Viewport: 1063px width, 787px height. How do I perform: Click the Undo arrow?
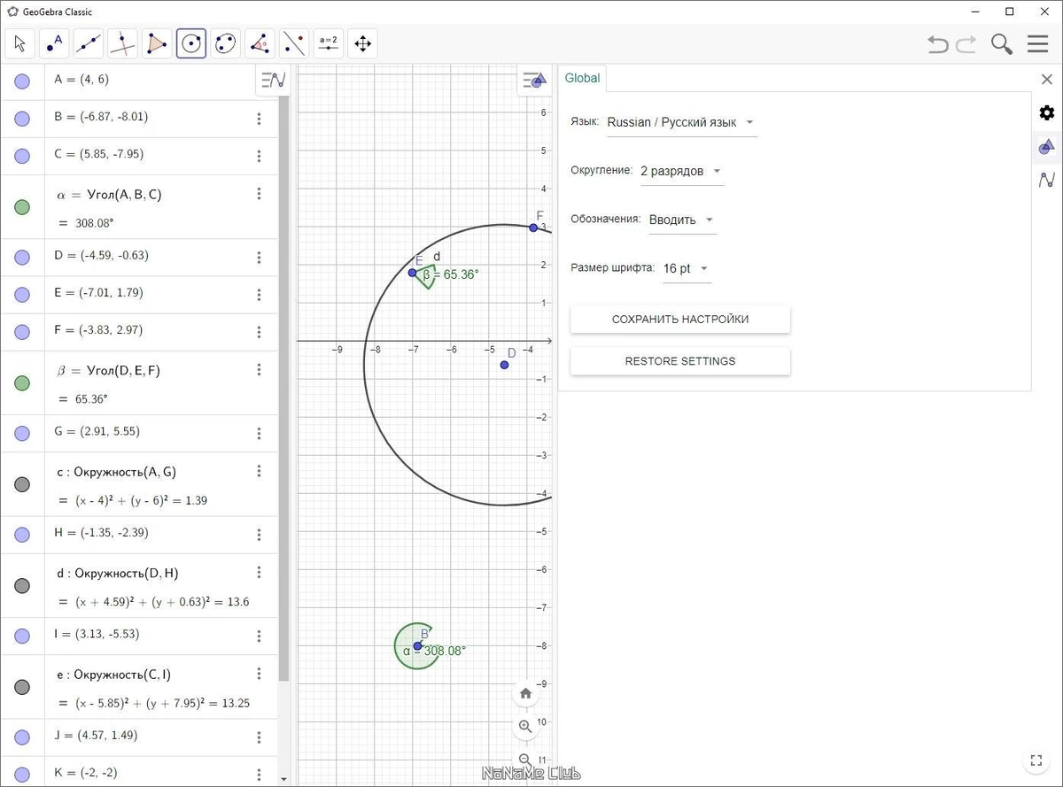tap(938, 44)
